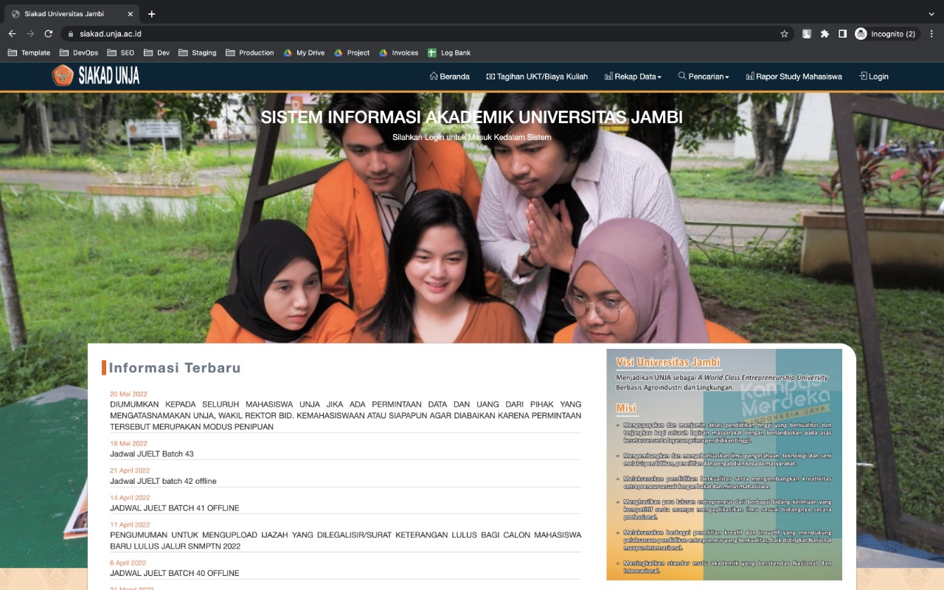
Task: Open the Production bookmark folder
Action: [250, 53]
